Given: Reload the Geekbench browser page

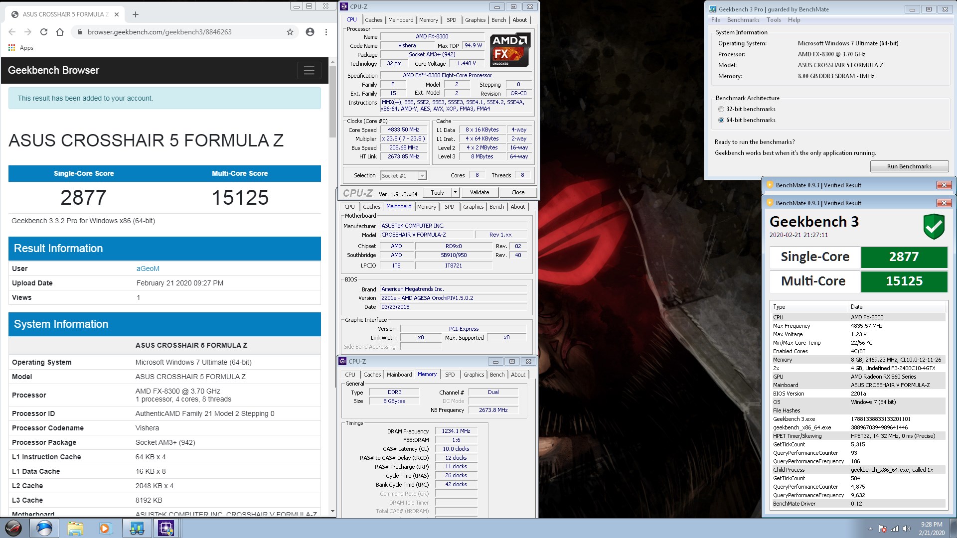Looking at the screenshot, I should point(44,32).
